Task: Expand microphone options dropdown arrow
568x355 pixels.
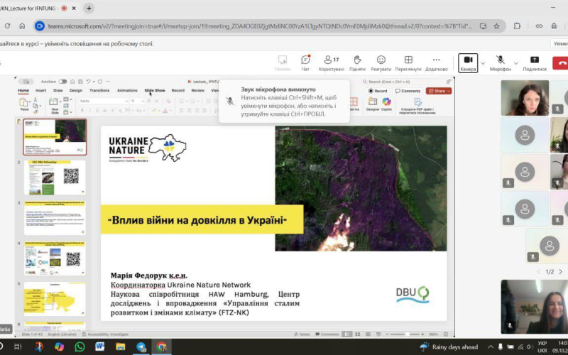Action: coord(516,62)
